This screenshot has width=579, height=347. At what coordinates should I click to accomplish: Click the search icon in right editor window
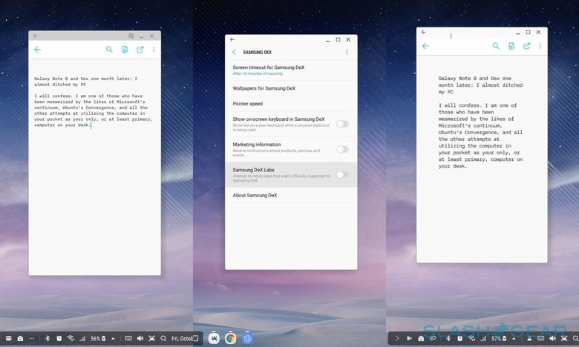coord(496,46)
